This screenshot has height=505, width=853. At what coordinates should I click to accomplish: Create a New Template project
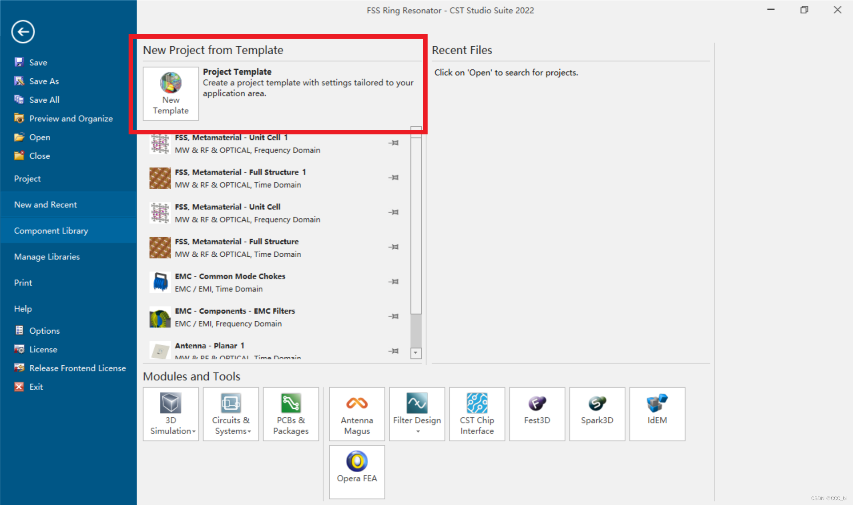point(171,93)
